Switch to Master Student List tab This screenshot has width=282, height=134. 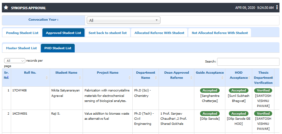(x=22, y=48)
